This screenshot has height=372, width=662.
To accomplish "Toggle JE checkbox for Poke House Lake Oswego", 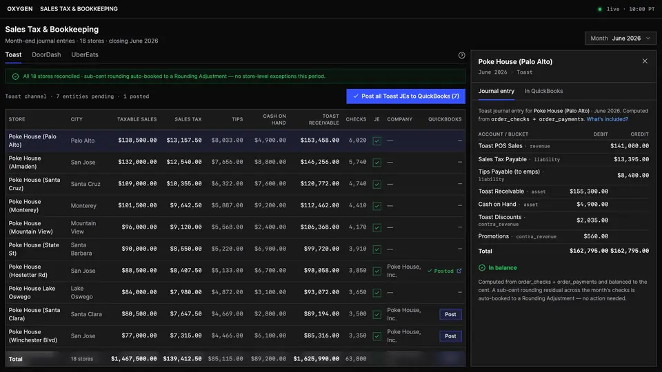I will pyautogui.click(x=377, y=292).
